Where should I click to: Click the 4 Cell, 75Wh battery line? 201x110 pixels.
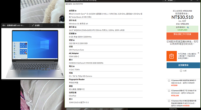(x=74, y=70)
